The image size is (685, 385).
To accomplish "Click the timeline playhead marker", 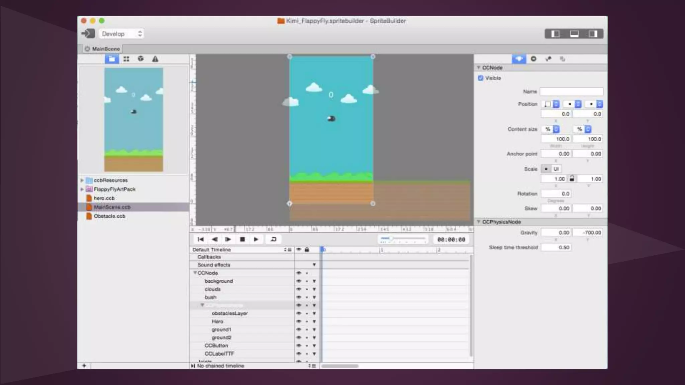I will click(x=322, y=249).
